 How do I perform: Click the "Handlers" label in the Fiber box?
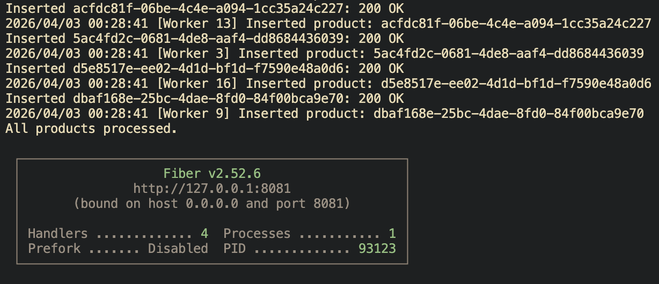coord(57,234)
